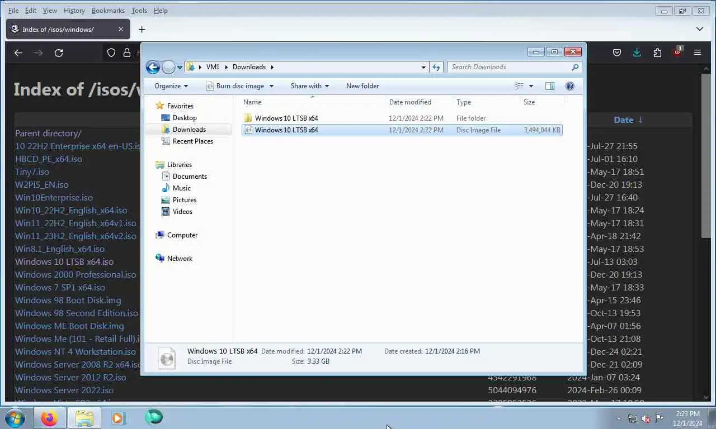The image size is (716, 429).
Task: Click Firefox Reload page button
Action: click(59, 53)
